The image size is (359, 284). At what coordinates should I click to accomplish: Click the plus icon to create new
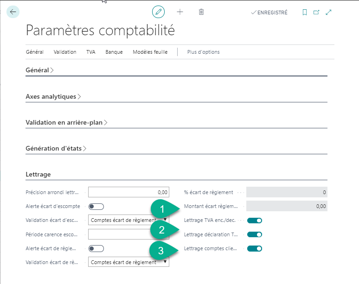tap(180, 12)
